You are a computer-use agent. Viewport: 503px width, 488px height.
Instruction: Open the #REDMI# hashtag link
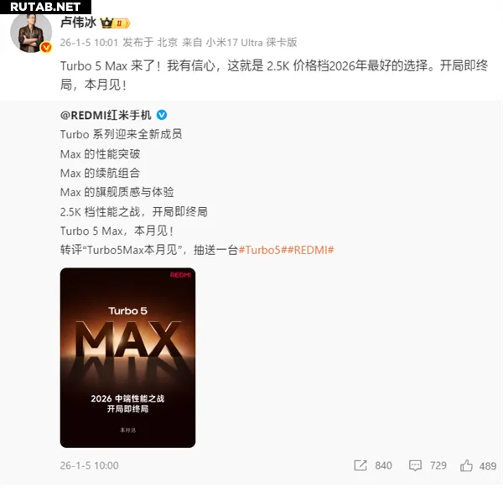tap(308, 250)
